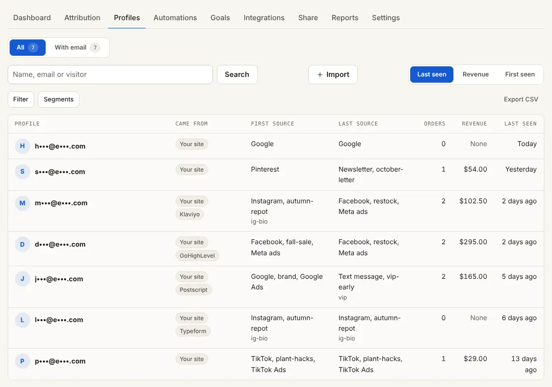The height and width of the screenshot is (387, 552).
Task: Open profile l•••@e•••.com
Action: pyautogui.click(x=59, y=320)
